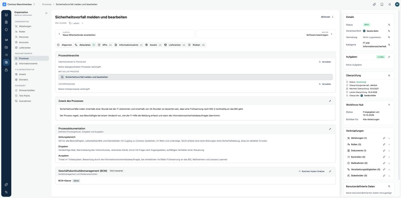Open the Business Impact Analyse

coord(311,171)
